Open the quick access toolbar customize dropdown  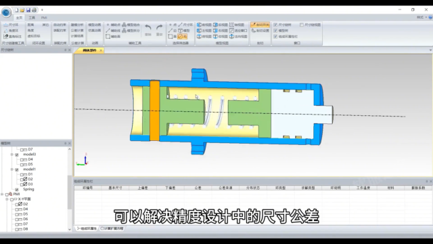42,10
